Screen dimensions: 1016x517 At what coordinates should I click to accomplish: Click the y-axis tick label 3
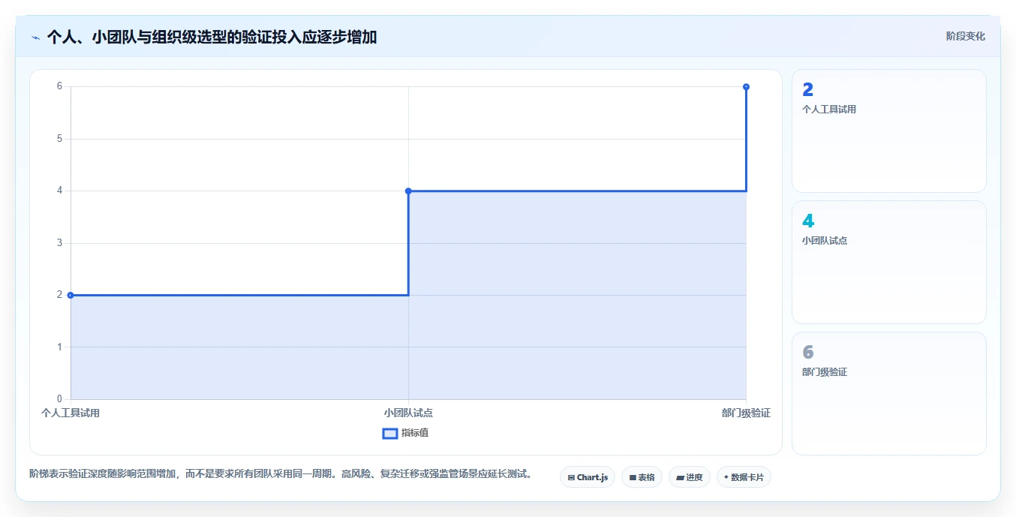pyautogui.click(x=59, y=242)
